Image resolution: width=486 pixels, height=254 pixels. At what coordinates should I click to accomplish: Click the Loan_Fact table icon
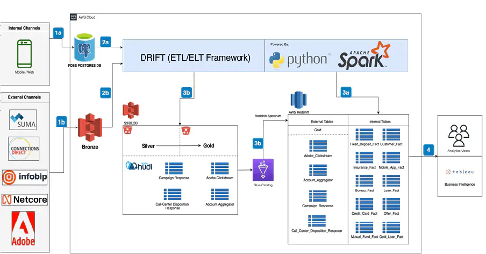(x=391, y=181)
